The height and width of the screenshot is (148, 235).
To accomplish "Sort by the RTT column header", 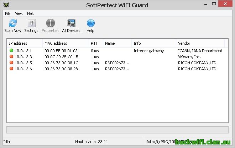I will pos(96,43).
